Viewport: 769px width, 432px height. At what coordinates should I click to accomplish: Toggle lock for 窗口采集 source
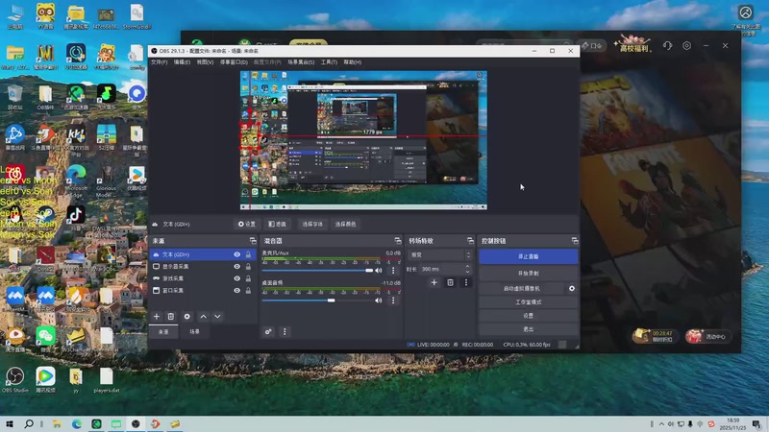(x=248, y=291)
